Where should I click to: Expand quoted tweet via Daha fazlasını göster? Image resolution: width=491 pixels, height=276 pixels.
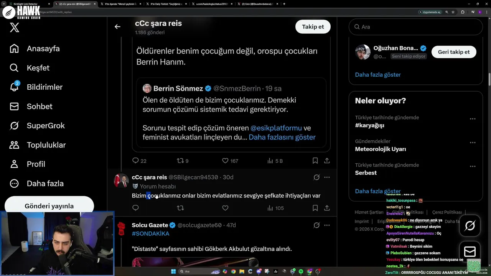(282, 137)
